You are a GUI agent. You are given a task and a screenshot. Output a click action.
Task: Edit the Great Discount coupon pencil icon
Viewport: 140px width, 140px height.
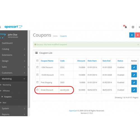click(x=134, y=90)
